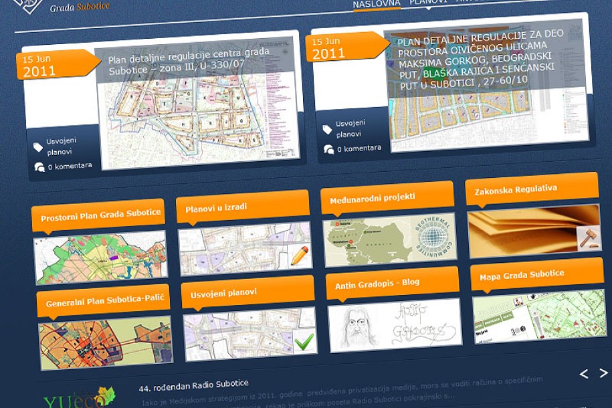Screen dimensions: 612x408
Task: Open Generalni Plan Subotica-Palić header
Action: pyautogui.click(x=104, y=300)
